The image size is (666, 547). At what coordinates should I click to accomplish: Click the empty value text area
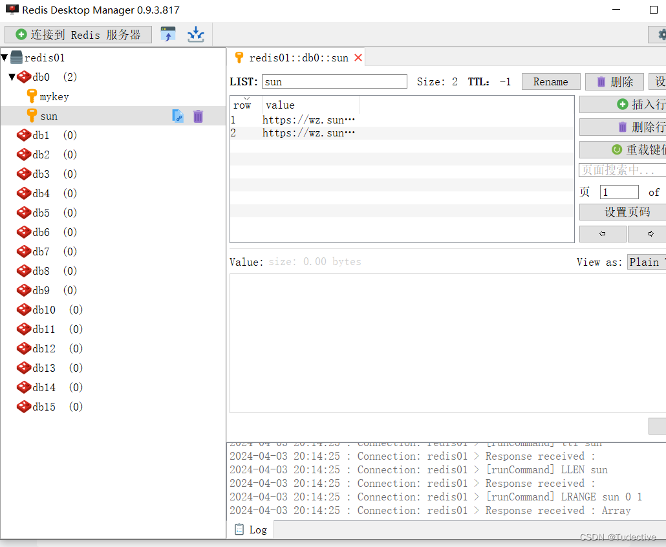coord(447,343)
